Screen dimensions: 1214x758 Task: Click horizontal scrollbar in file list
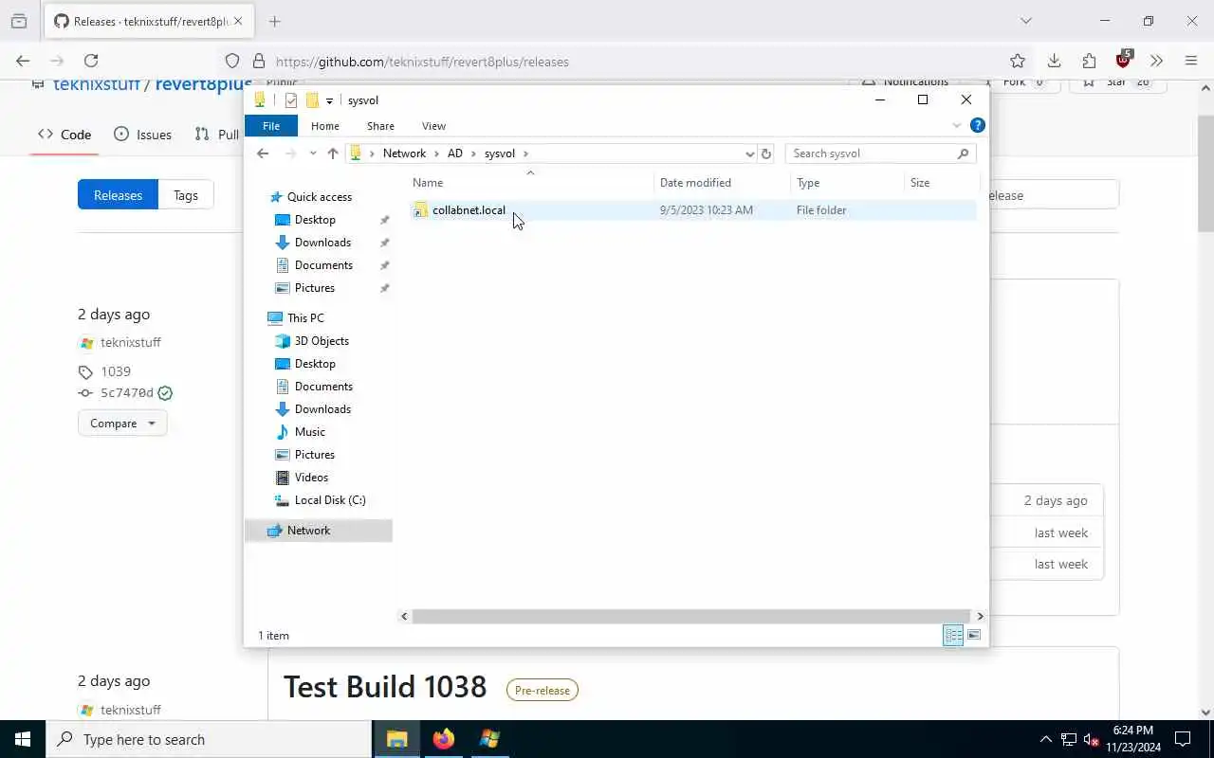pyautogui.click(x=691, y=616)
